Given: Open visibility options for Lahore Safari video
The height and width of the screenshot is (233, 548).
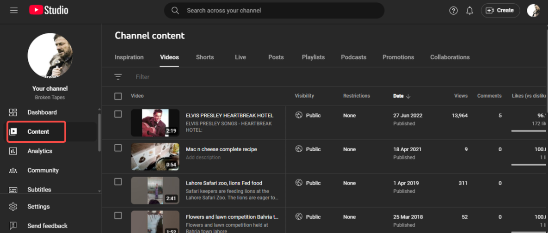Looking at the screenshot, I should (x=309, y=183).
